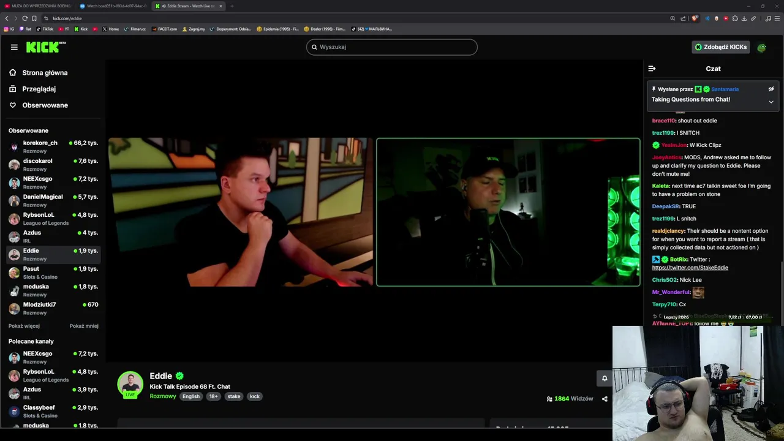Select the stake tag
This screenshot has width=784, height=441.
[234, 396]
